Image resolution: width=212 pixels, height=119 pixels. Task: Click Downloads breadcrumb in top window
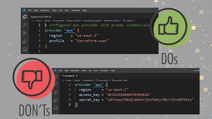pyautogui.click(x=59, y=21)
